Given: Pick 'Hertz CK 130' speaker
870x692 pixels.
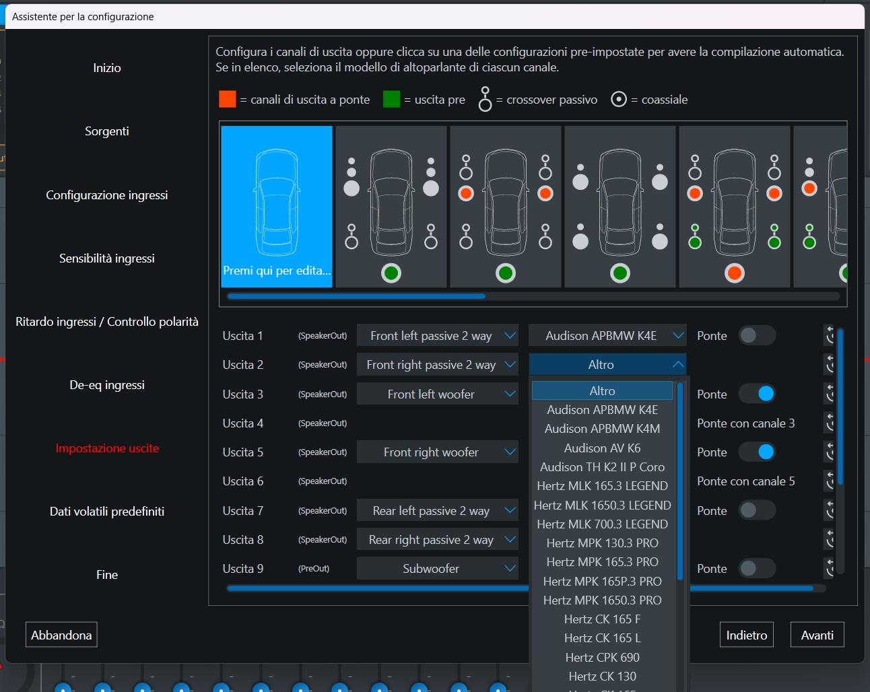Looking at the screenshot, I should (x=603, y=676).
